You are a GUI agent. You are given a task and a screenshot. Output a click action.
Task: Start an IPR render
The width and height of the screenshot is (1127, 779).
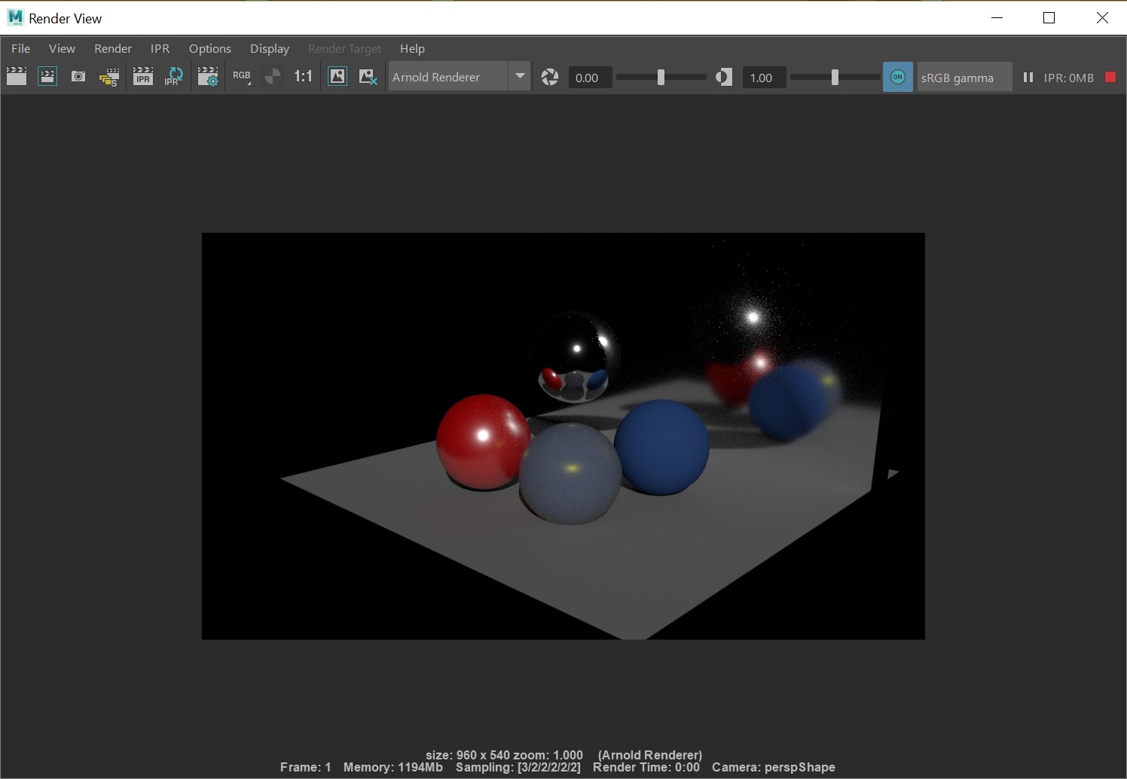pyautogui.click(x=142, y=76)
